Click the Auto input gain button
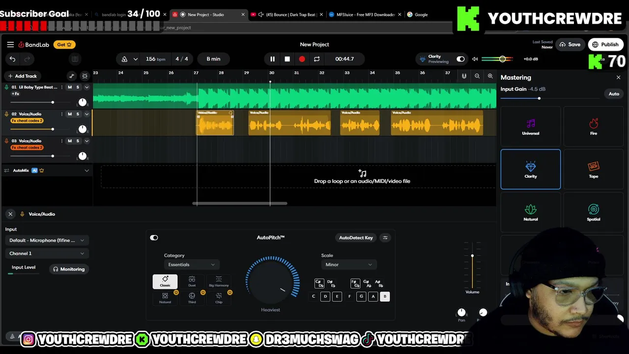Image resolution: width=629 pixels, height=354 pixels. click(614, 94)
